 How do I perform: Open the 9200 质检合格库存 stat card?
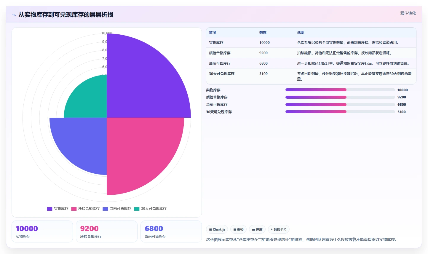click(x=107, y=231)
